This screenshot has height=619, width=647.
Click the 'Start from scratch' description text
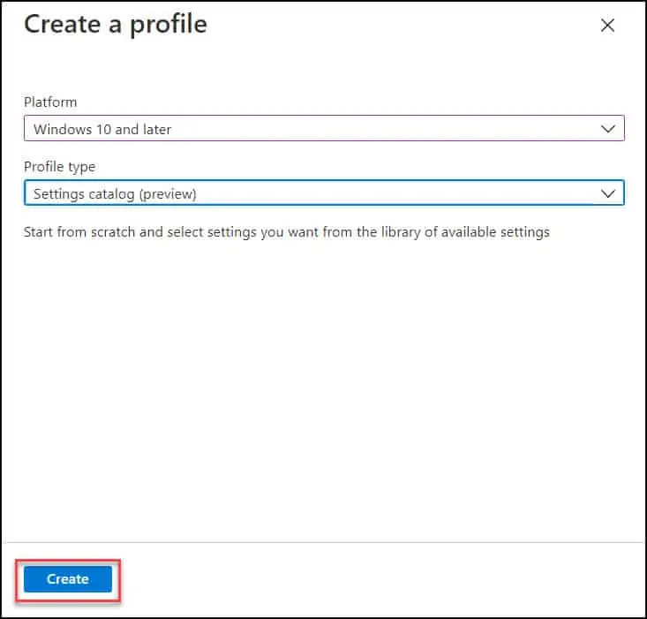coord(286,232)
